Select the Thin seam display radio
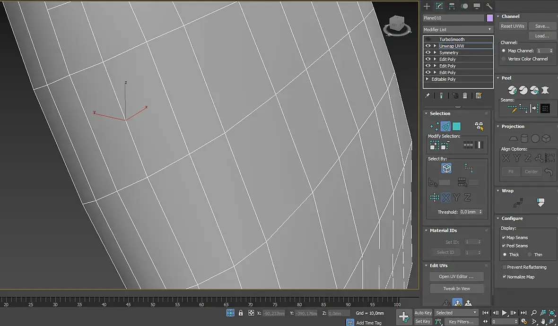Screen dimensions: 558x326 click(x=530, y=255)
